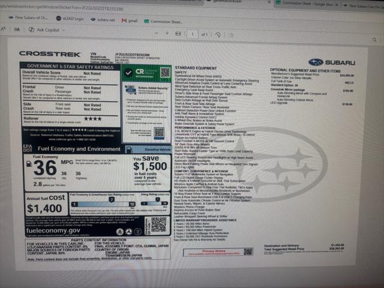384x288 pixels.
Task: Click the 2.8 gallons per 100 miles value
Action: click(x=49, y=184)
